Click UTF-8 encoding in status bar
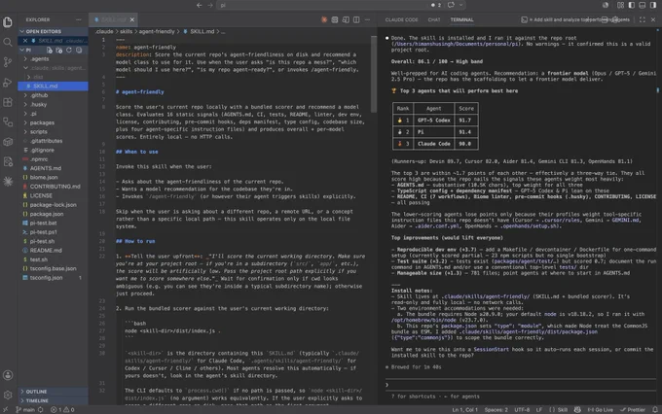The width and height of the screenshot is (662, 414). [x=522, y=409]
